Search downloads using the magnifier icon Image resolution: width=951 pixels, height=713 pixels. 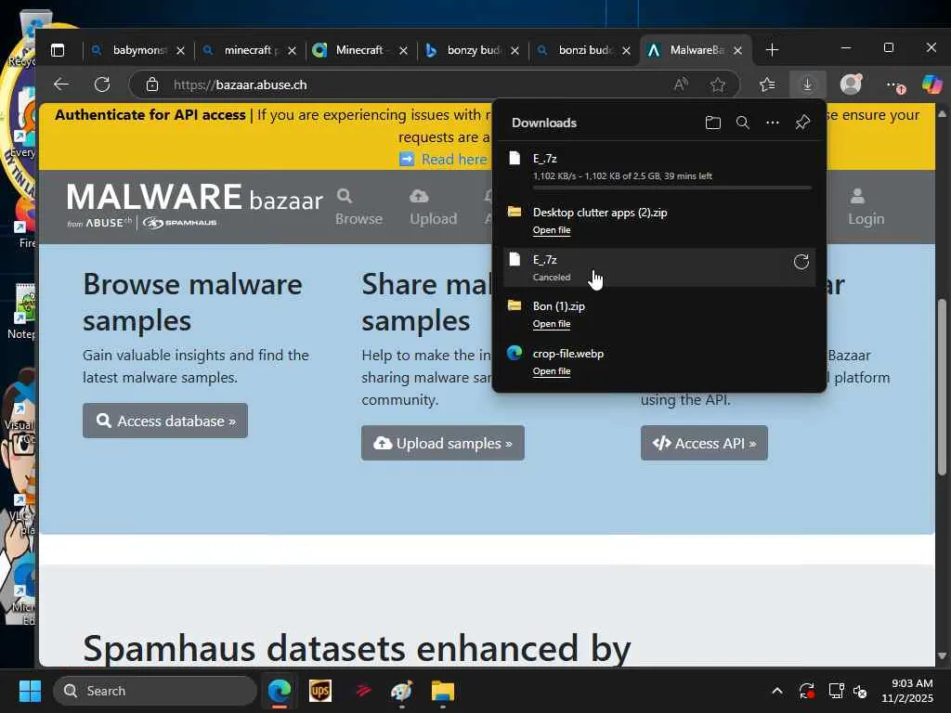pos(743,123)
